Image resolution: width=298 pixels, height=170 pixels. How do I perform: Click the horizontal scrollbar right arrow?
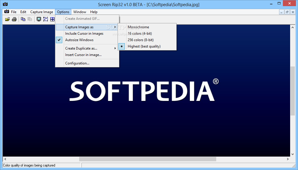click(x=288, y=159)
